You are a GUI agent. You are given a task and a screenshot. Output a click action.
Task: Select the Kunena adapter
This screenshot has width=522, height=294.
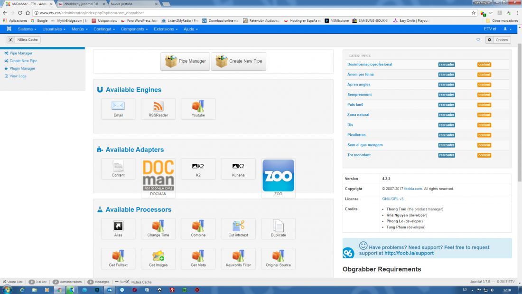(238, 169)
